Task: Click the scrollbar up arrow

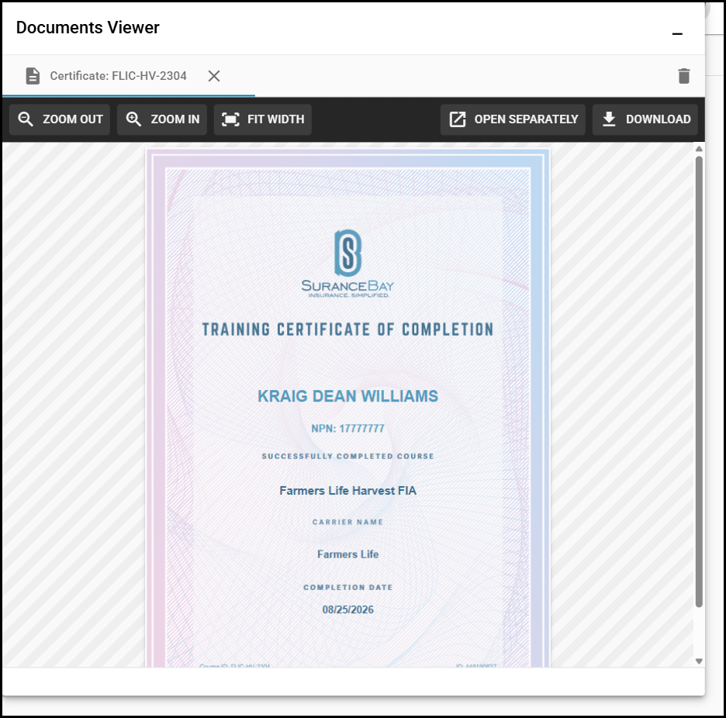Action: (x=699, y=149)
